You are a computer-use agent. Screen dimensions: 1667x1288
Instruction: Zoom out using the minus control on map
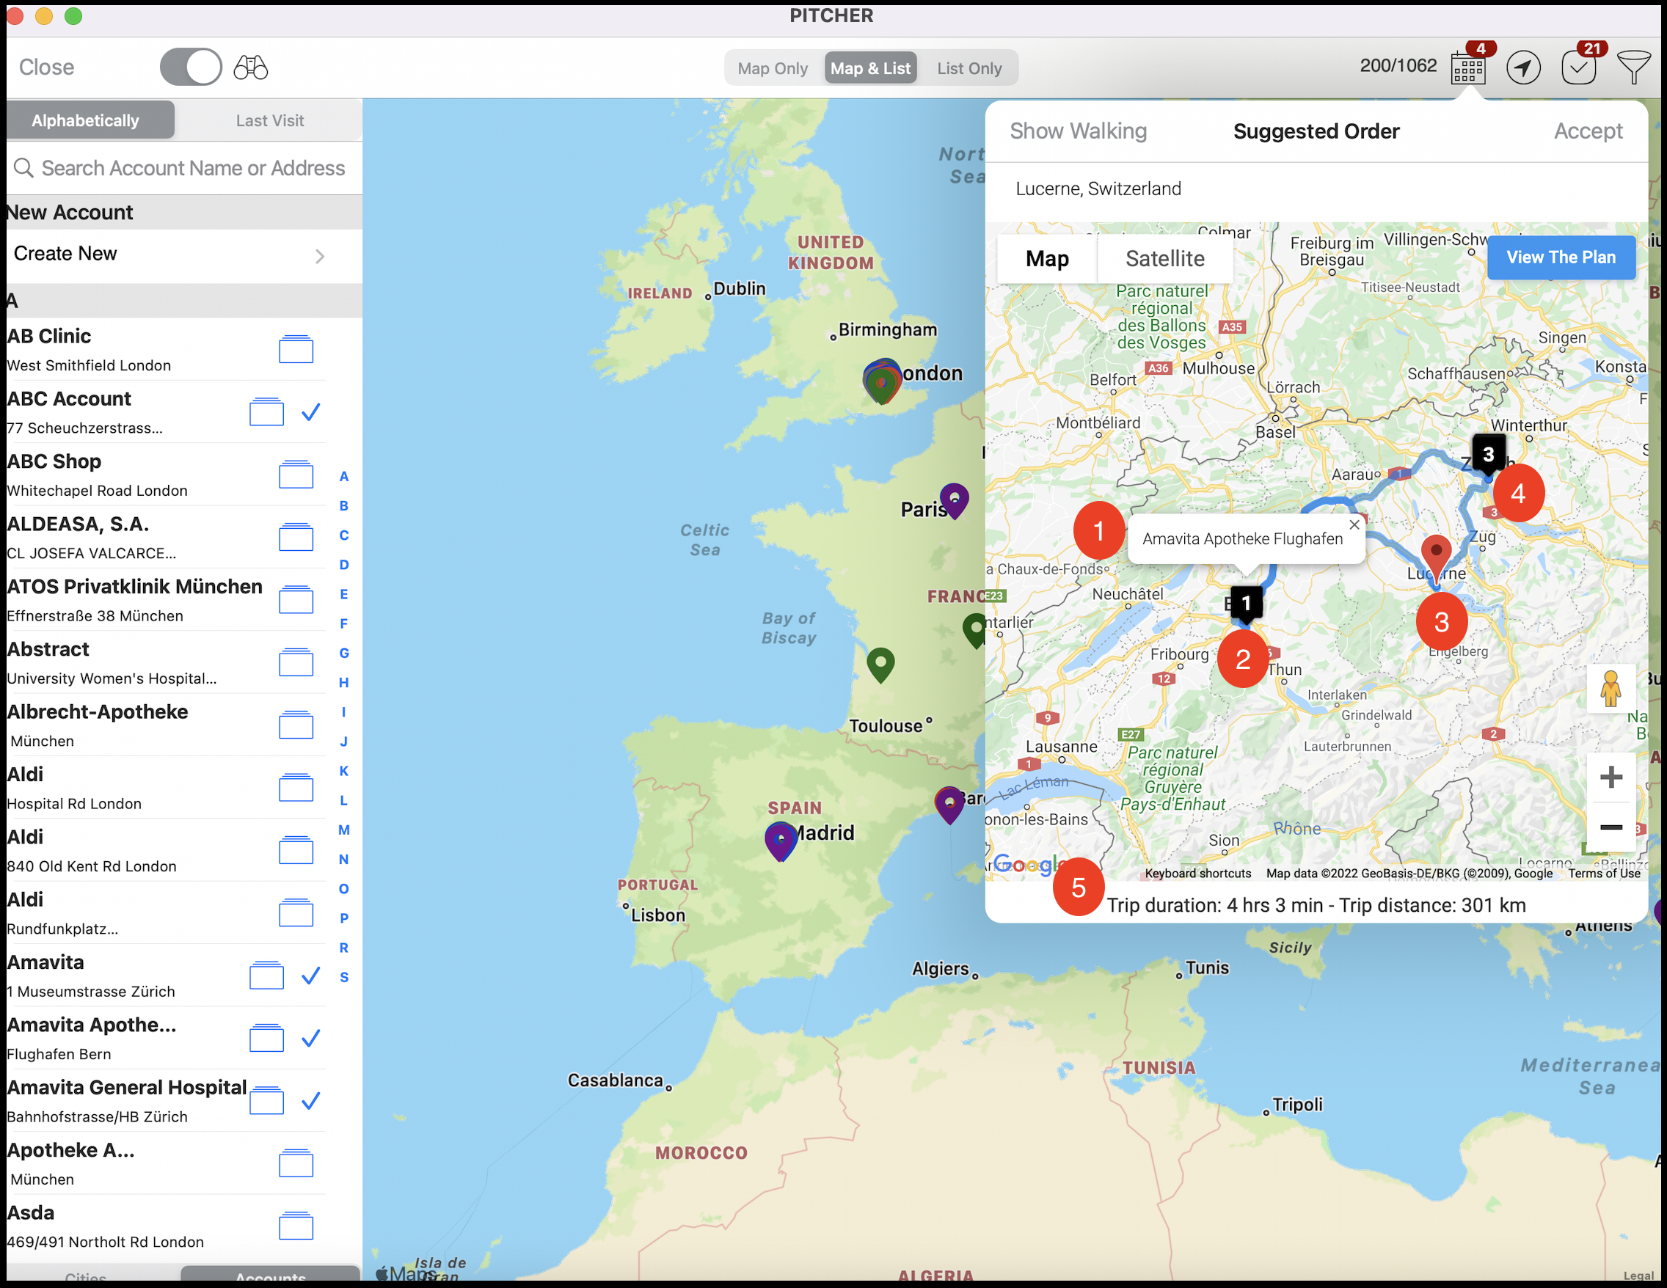click(x=1611, y=829)
